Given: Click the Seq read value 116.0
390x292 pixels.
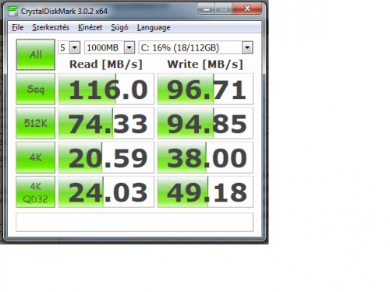Looking at the screenshot, I should pos(106,89).
